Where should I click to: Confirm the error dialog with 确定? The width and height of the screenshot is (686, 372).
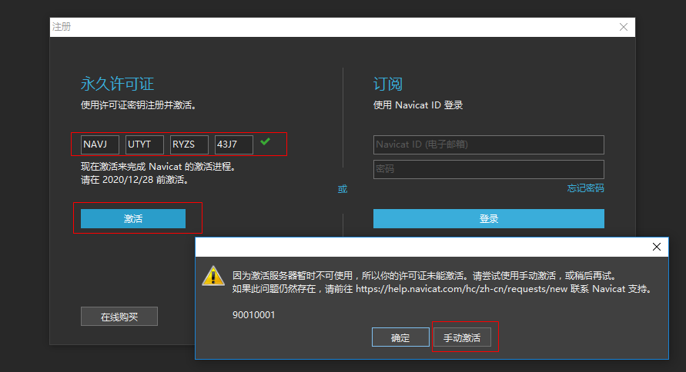[x=400, y=337]
